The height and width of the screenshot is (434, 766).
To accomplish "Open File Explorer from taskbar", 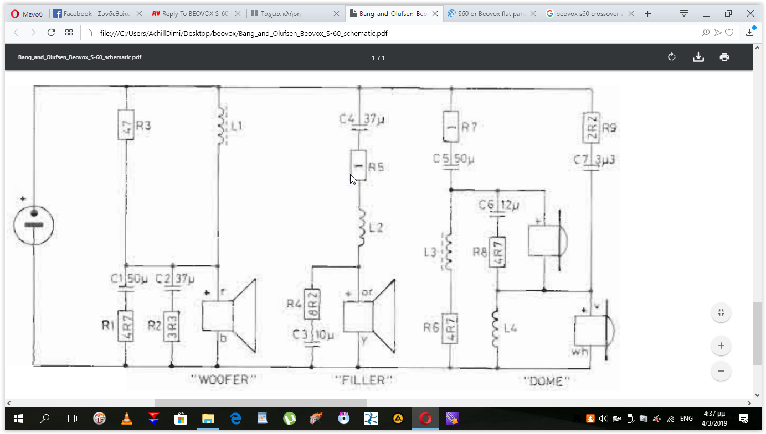I will pyautogui.click(x=208, y=419).
